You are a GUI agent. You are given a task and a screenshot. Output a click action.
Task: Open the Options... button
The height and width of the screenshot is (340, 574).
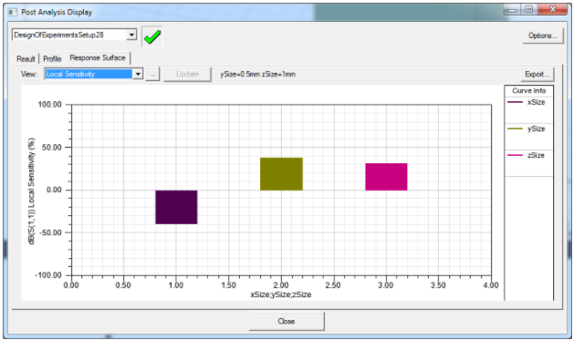(x=543, y=36)
